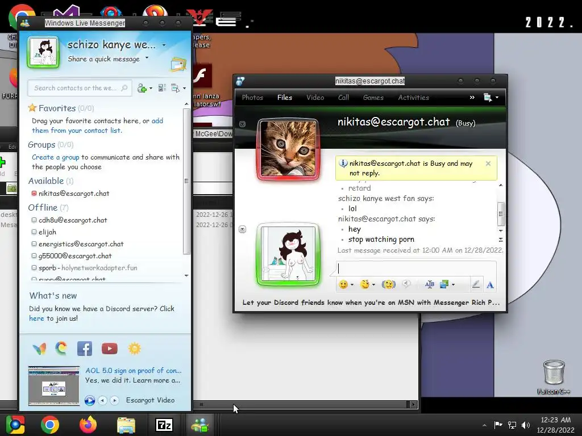
Task: Open the emoticon smiley picker
Action: (x=343, y=284)
